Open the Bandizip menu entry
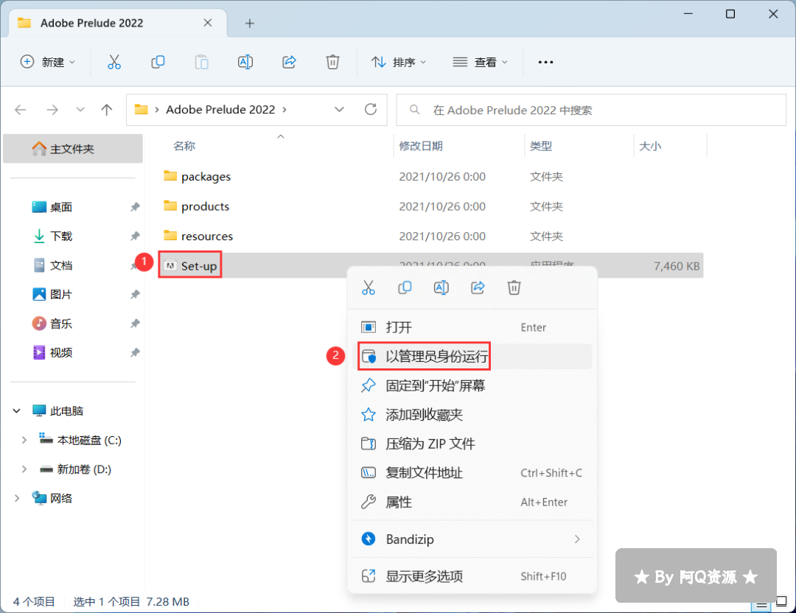796x613 pixels. click(472, 539)
